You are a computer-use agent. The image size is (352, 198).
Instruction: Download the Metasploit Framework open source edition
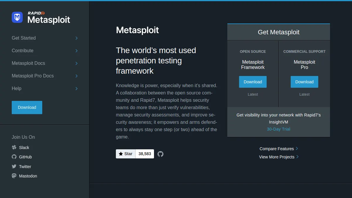click(x=253, y=82)
